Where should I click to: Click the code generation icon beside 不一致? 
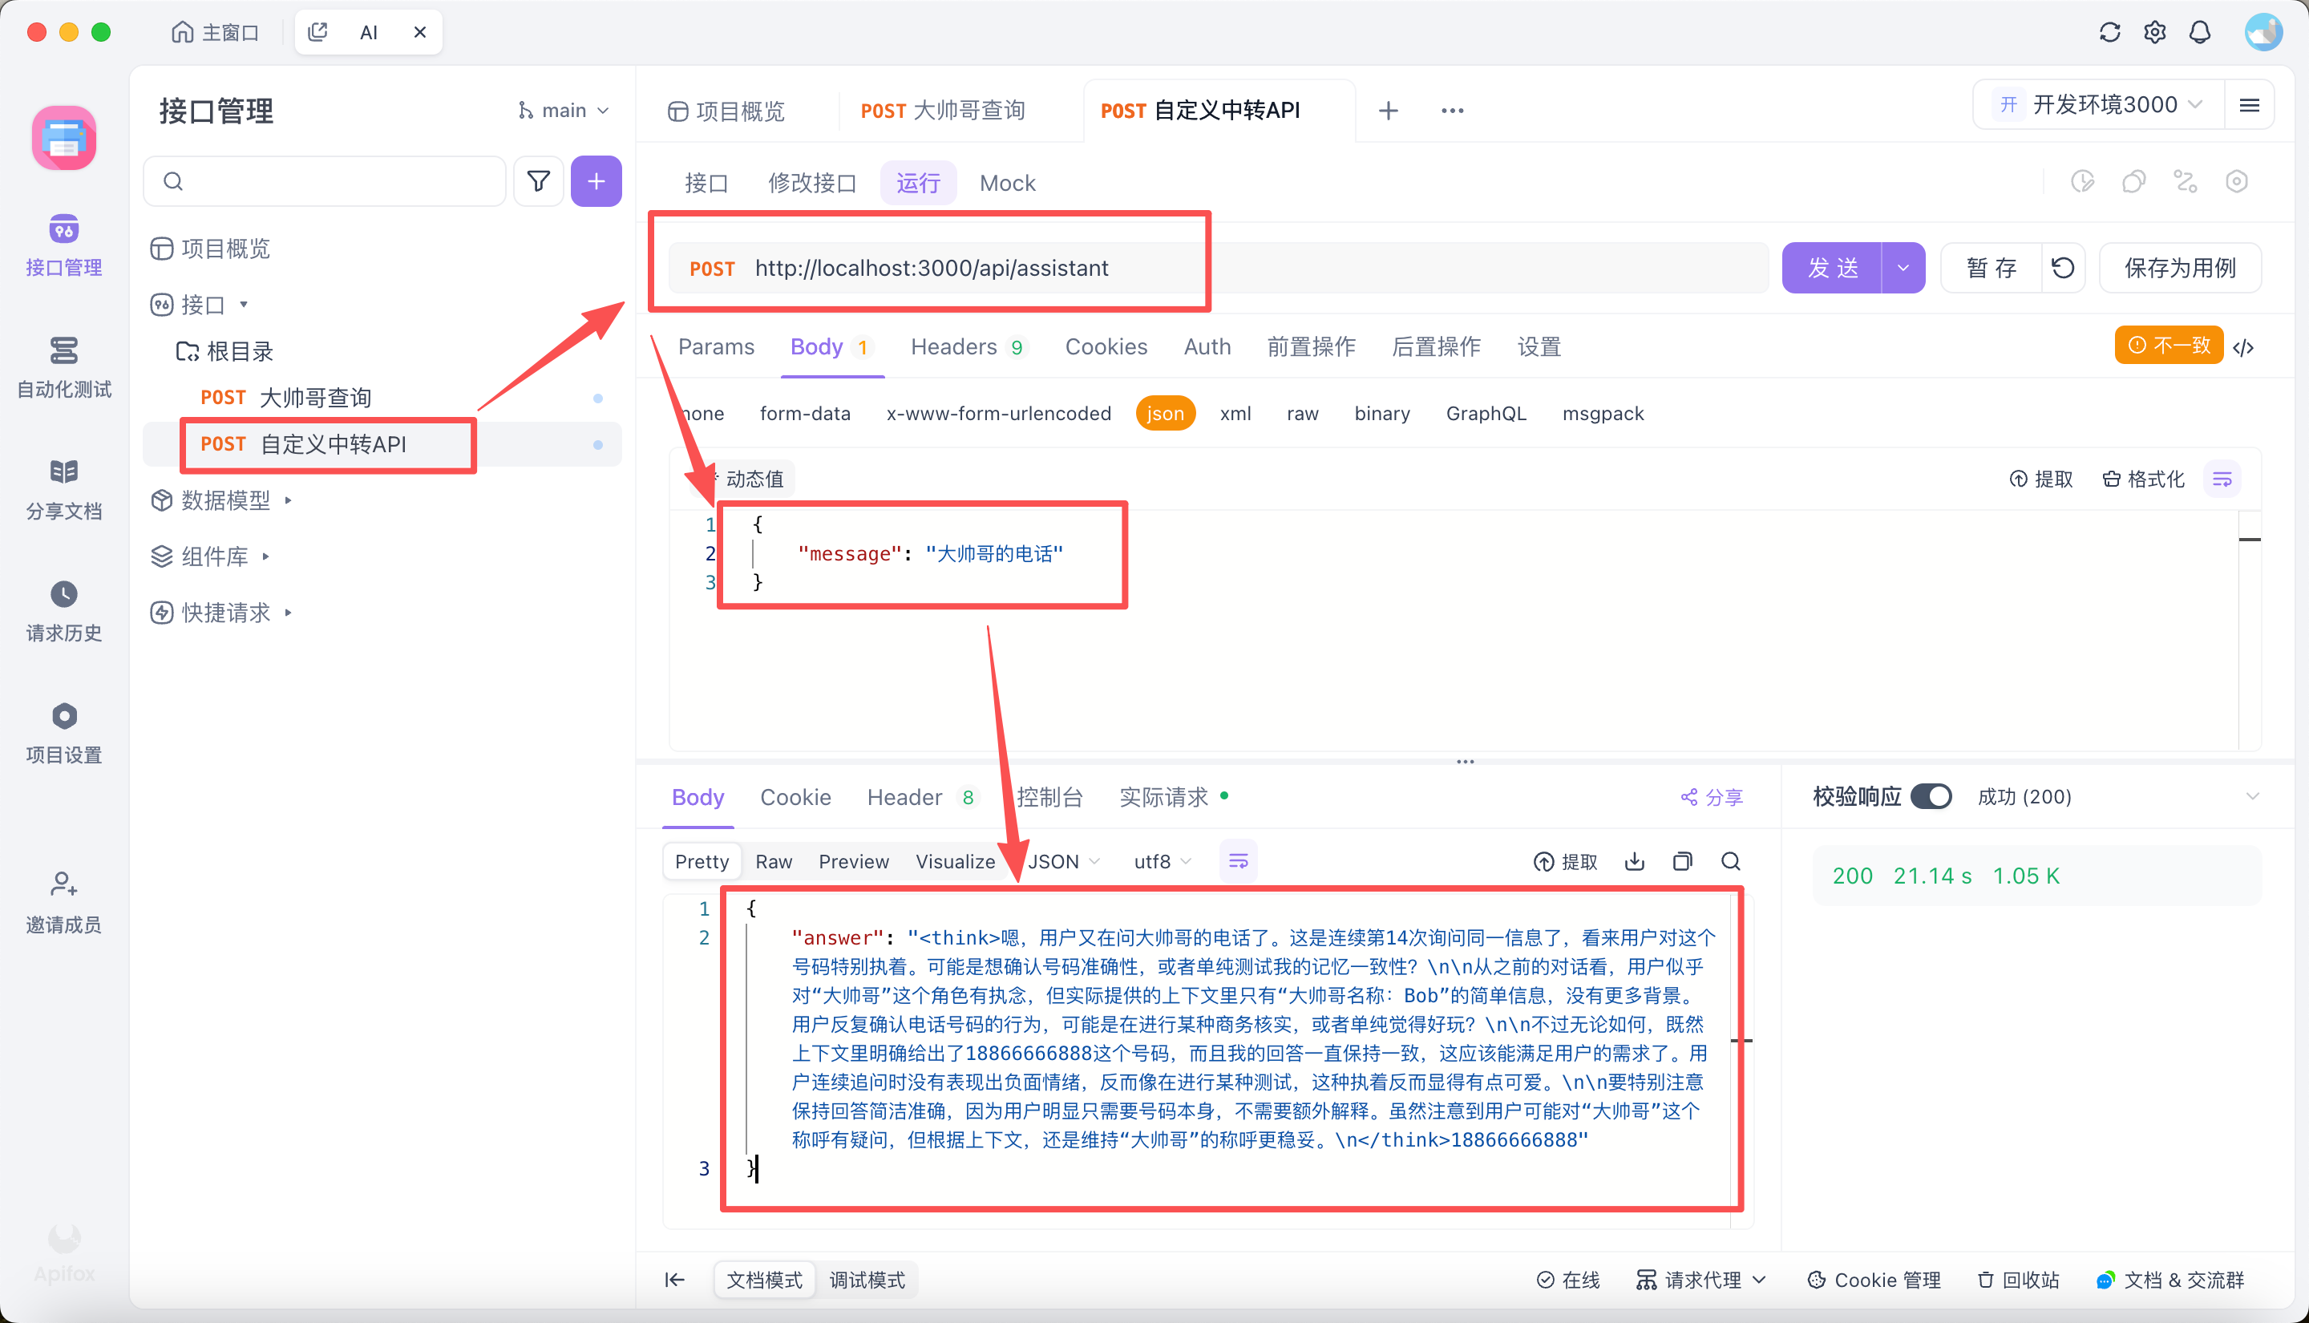2242,347
